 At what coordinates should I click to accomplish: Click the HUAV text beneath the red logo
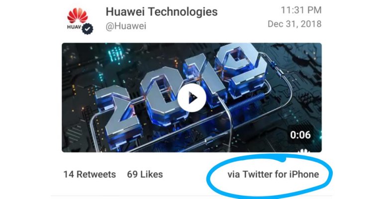(74, 27)
